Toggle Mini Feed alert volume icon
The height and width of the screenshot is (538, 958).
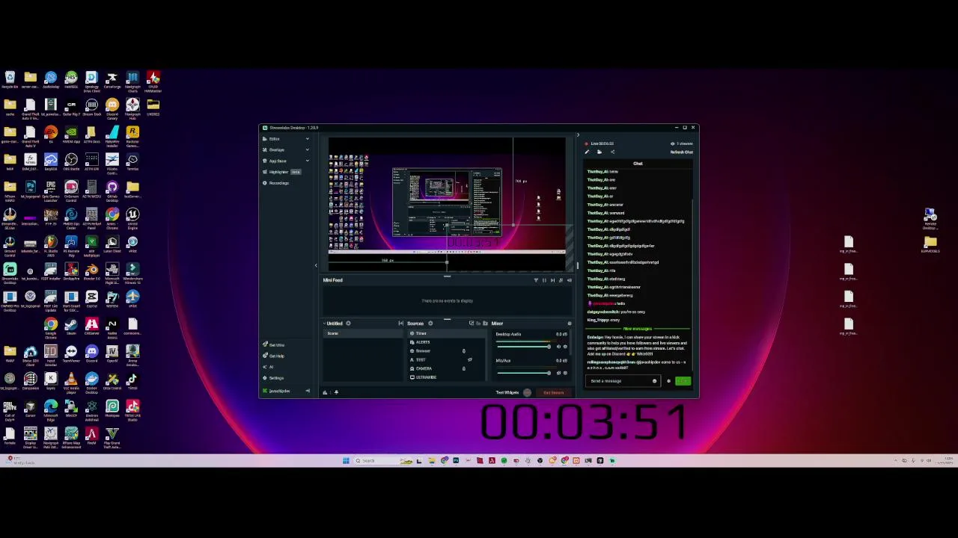tap(570, 280)
